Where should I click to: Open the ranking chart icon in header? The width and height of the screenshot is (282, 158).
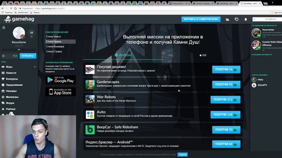(x=227, y=19)
